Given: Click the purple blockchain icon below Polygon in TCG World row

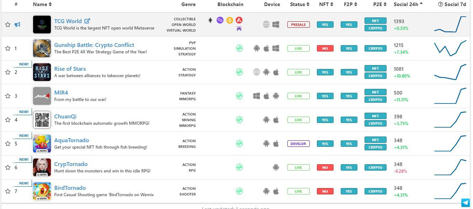Looking at the screenshot, I should point(239,29).
